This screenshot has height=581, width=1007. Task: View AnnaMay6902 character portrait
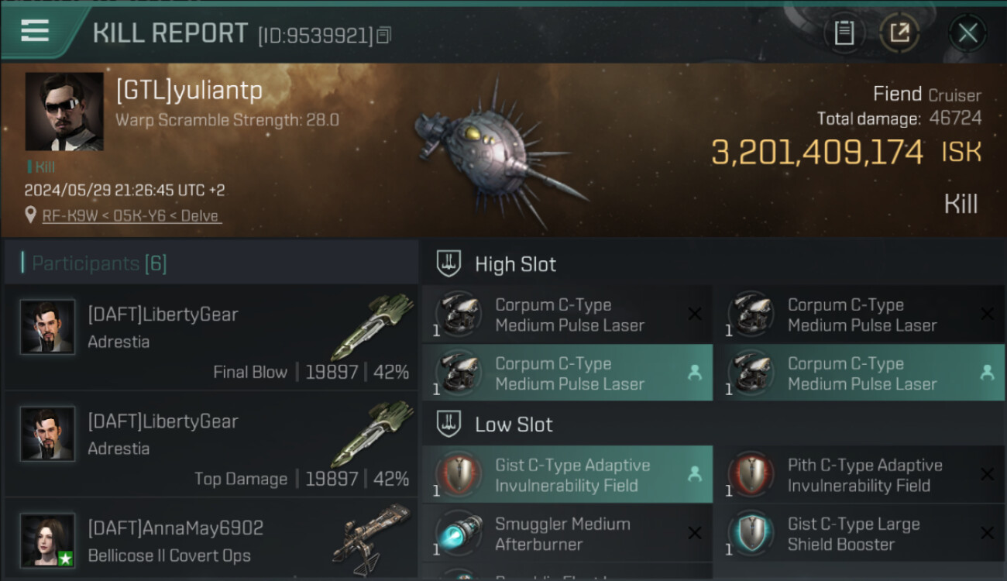[x=48, y=541]
